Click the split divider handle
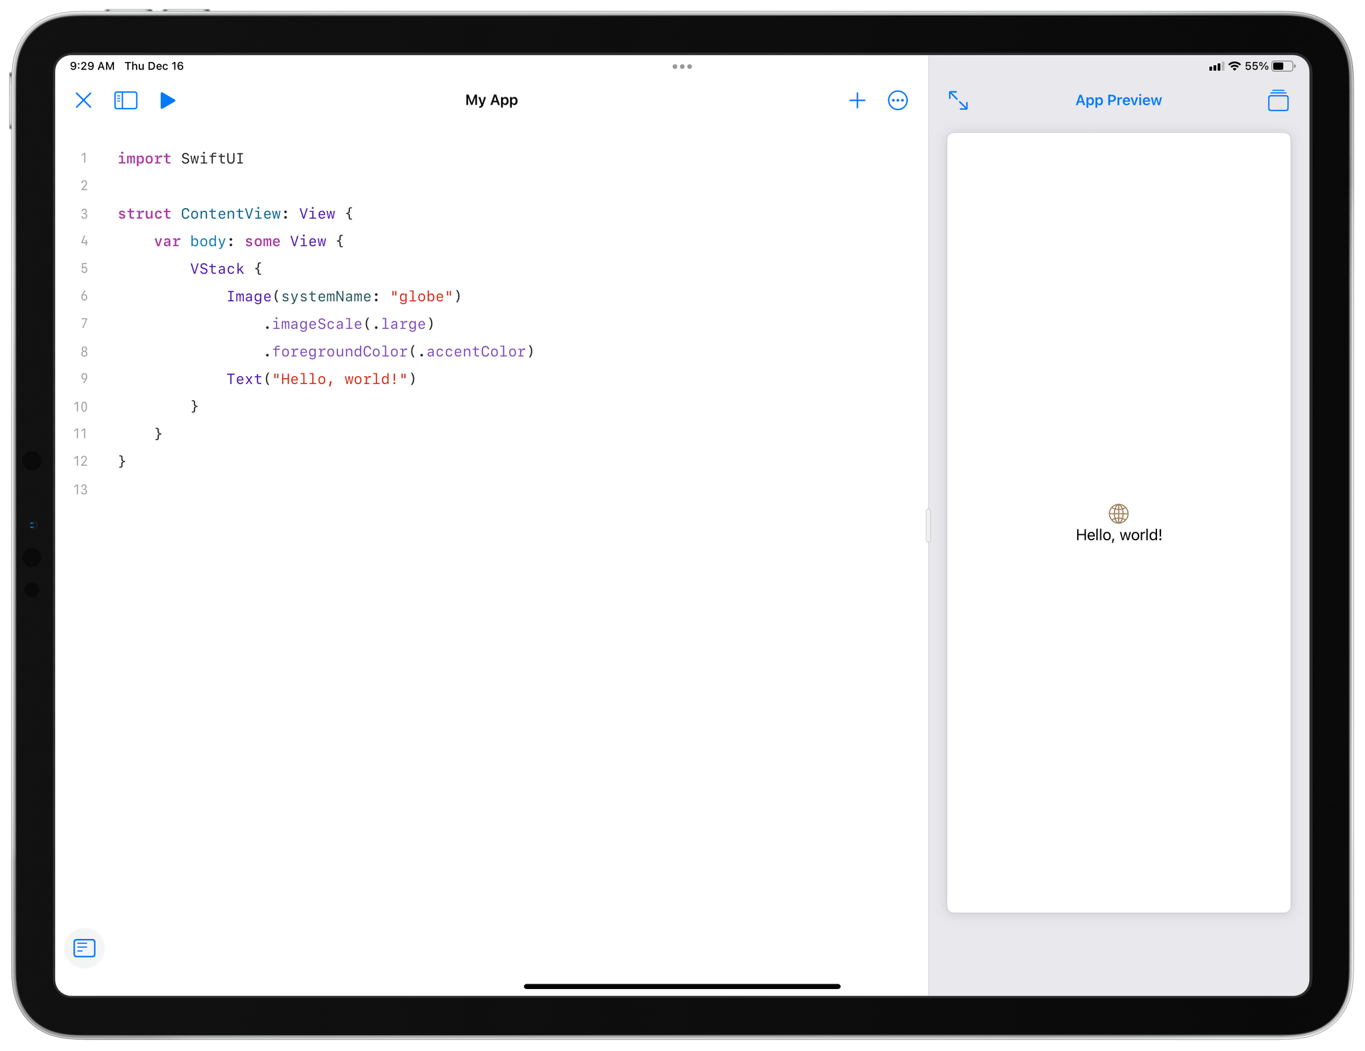The width and height of the screenshot is (1365, 1051). (928, 525)
